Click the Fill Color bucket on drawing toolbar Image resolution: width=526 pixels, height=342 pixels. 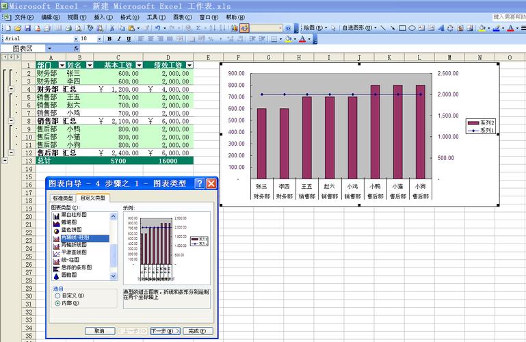click(x=482, y=28)
